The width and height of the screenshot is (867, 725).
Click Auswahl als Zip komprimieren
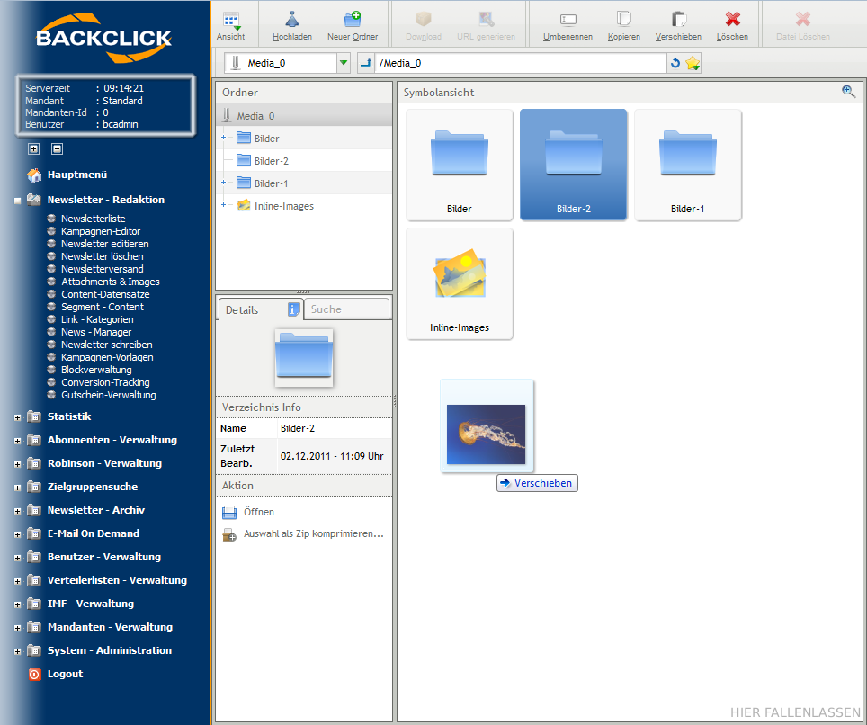coord(313,533)
